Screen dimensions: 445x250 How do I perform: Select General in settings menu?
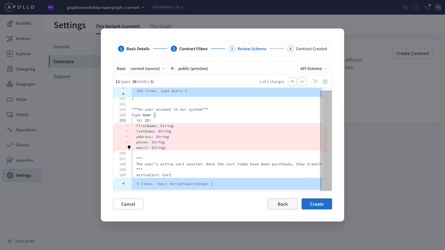click(x=61, y=47)
